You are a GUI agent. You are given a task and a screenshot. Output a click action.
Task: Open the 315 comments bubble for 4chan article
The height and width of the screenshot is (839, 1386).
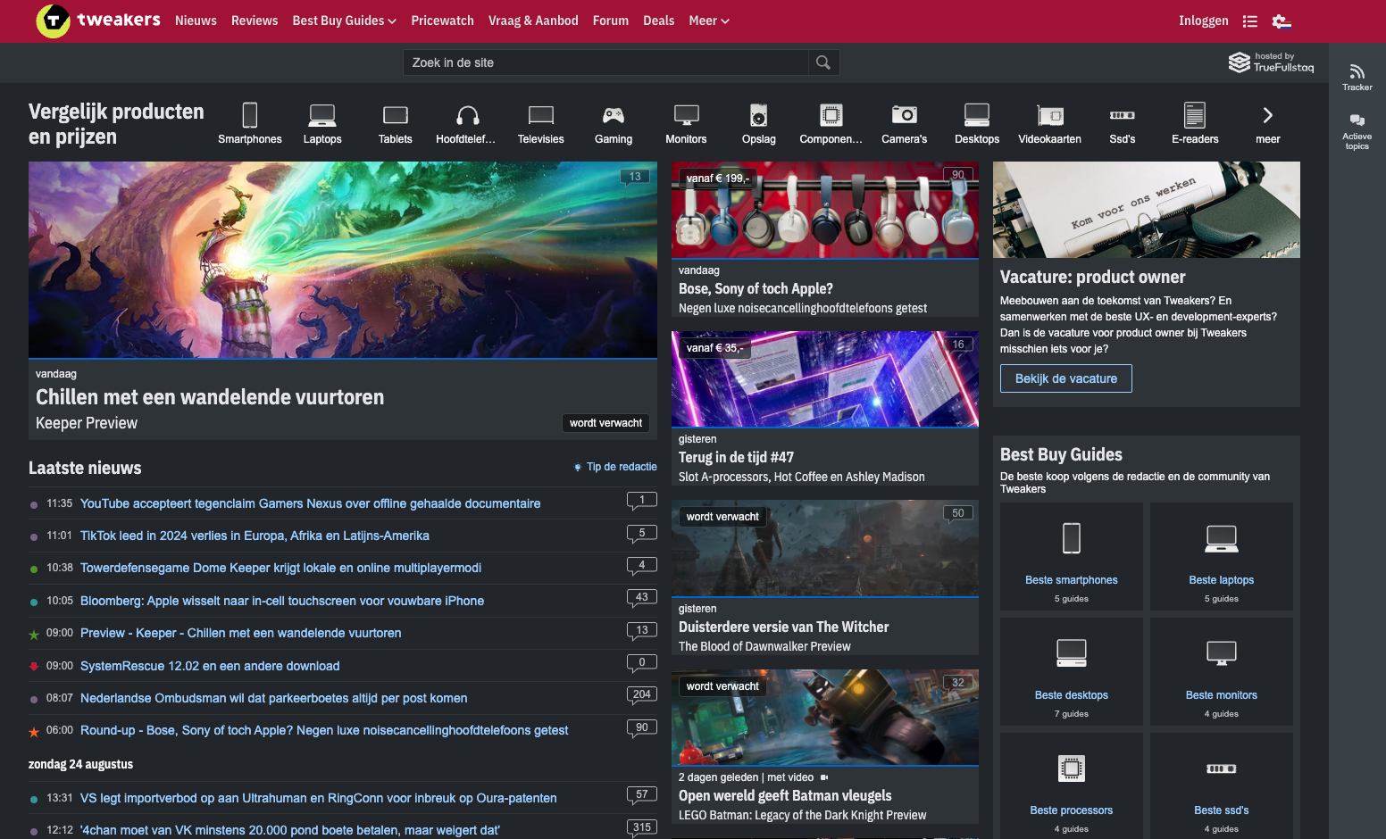coord(642,828)
